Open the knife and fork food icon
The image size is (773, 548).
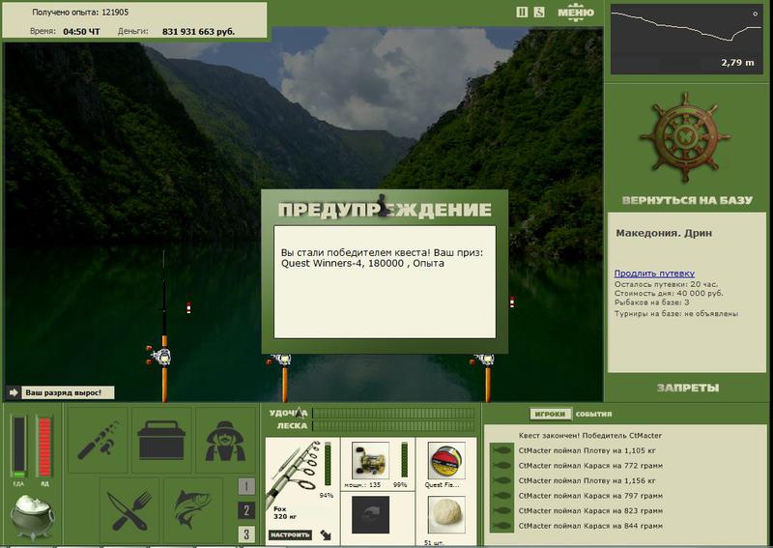129,510
